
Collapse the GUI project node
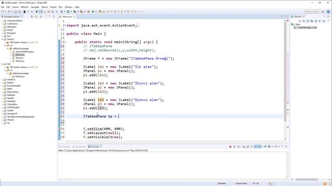2,64
